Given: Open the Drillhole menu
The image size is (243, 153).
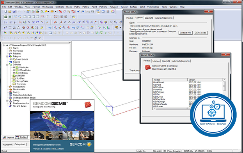Looking at the screenshot, I should pyautogui.click(x=60, y=7).
